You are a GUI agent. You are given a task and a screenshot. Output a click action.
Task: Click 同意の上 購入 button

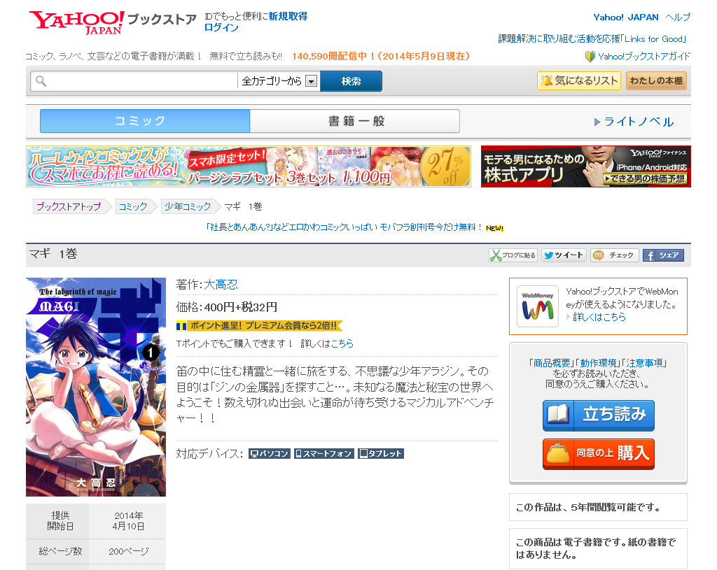pos(599,453)
